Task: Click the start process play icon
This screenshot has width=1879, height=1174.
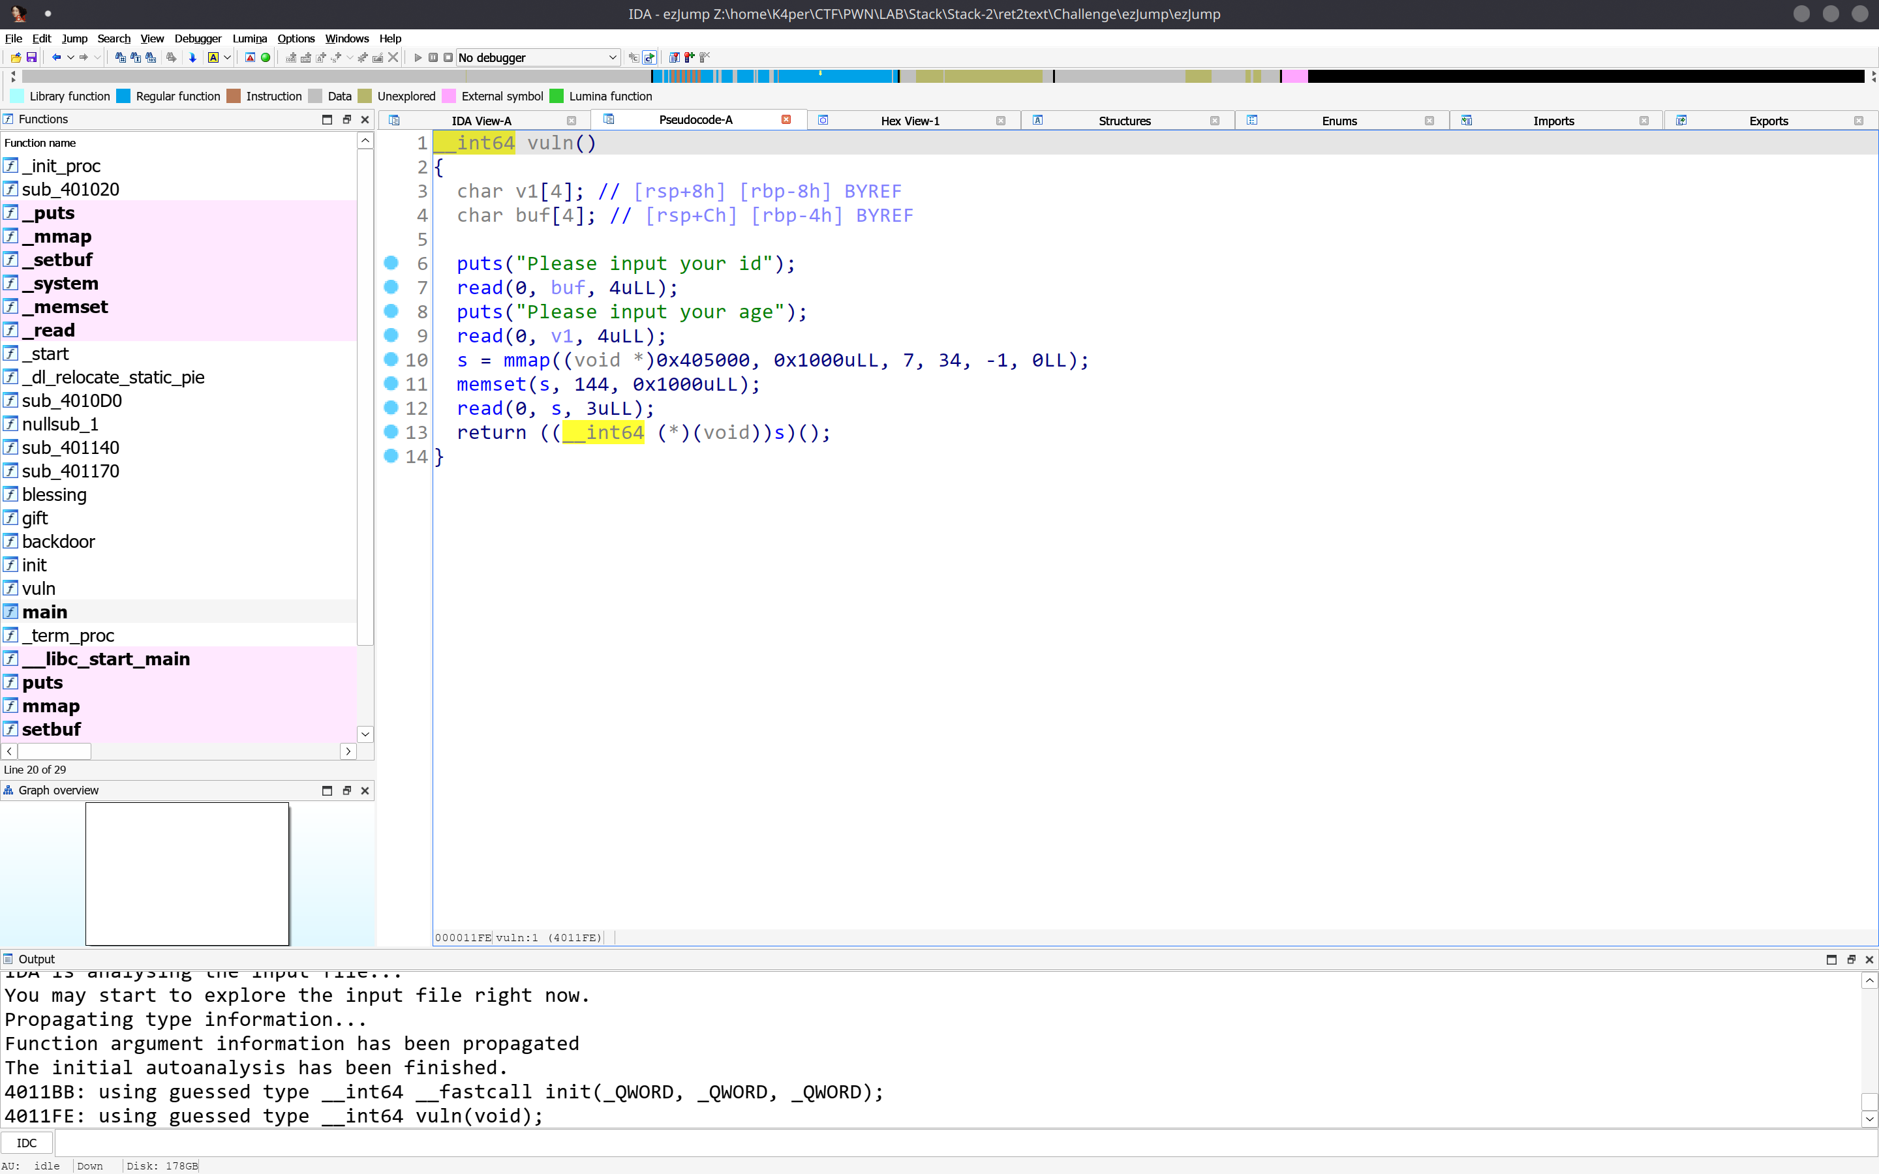Action: click(x=418, y=57)
